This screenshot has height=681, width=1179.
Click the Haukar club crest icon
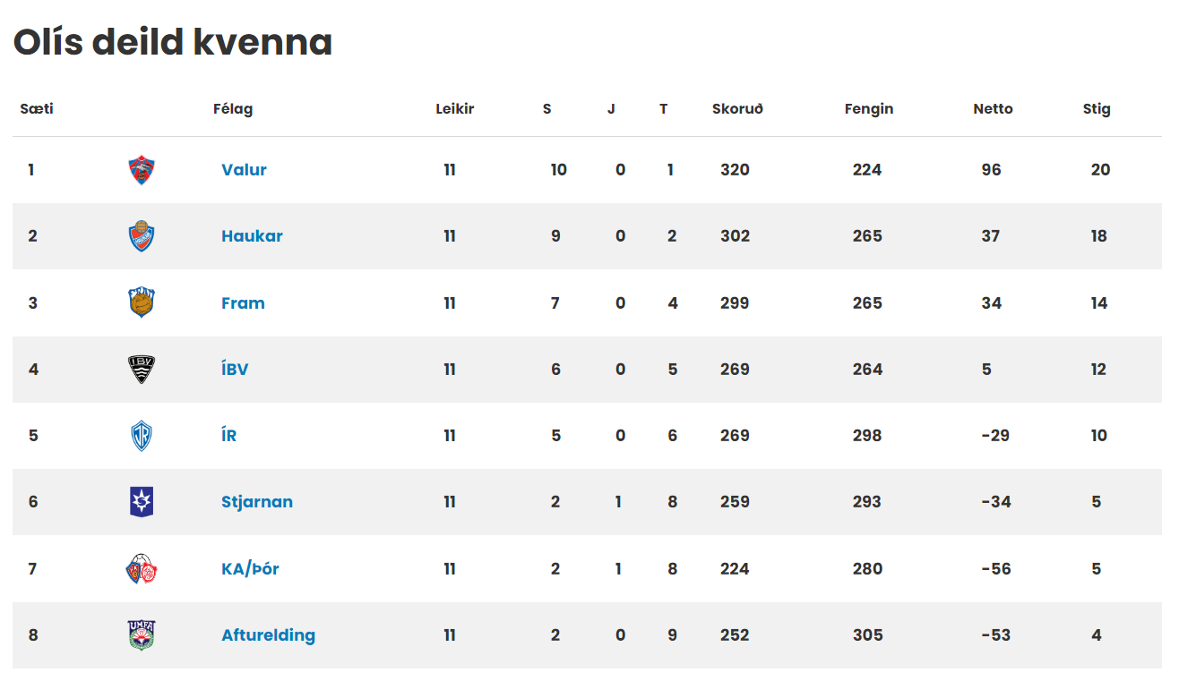pyautogui.click(x=142, y=236)
